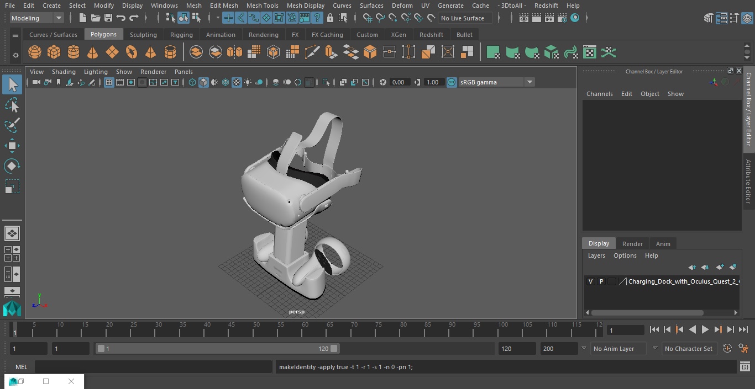Create a polygon sphere from the shelf

[x=35, y=52]
